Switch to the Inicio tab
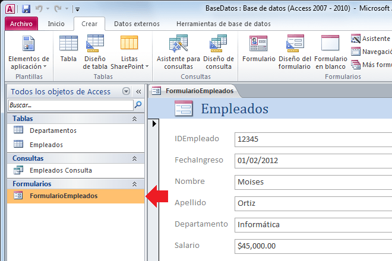 coord(56,24)
